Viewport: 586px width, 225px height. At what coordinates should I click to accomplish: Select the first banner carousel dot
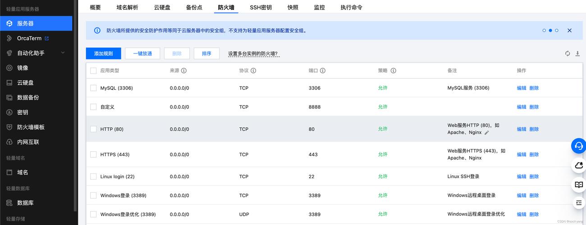click(544, 31)
